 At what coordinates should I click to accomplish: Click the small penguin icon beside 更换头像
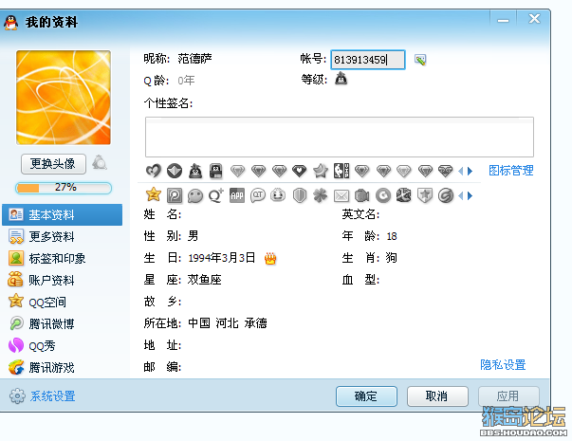tap(100, 163)
